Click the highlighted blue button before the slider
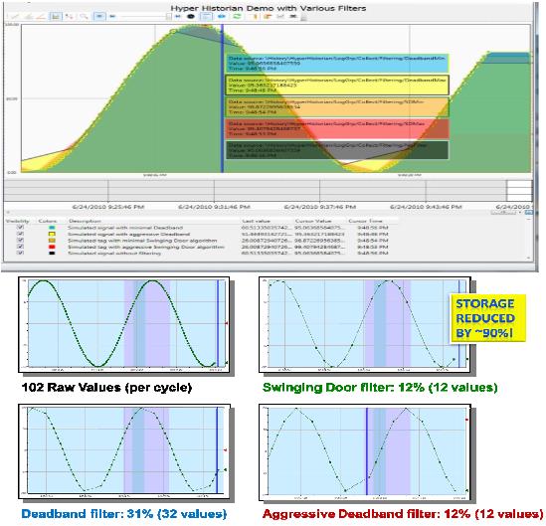Screen dimensions: 546x526 point(99,16)
